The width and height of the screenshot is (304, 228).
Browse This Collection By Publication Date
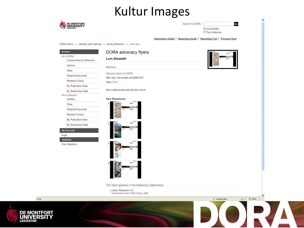77,120
